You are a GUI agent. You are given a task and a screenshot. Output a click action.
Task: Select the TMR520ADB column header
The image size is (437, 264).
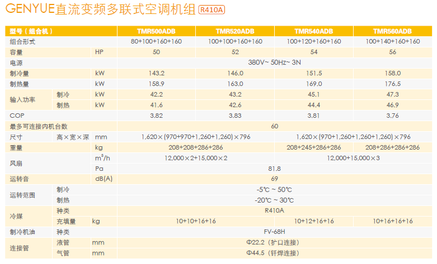[x=235, y=31]
